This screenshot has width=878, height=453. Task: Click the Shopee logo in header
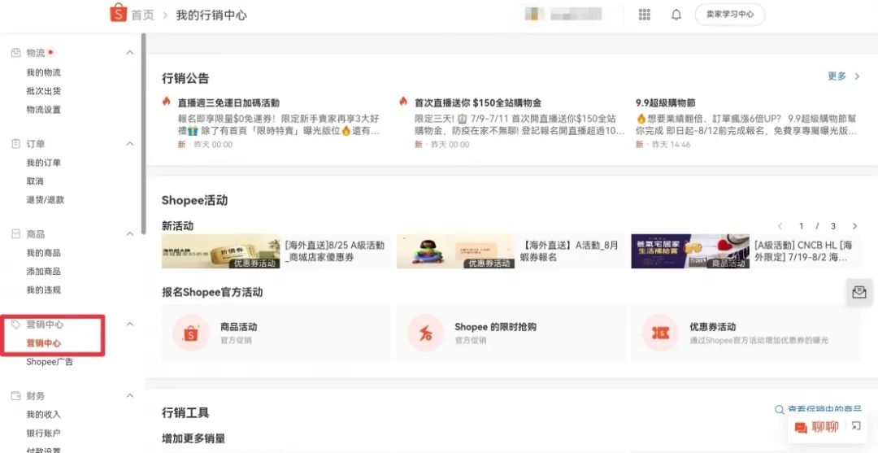tap(118, 14)
